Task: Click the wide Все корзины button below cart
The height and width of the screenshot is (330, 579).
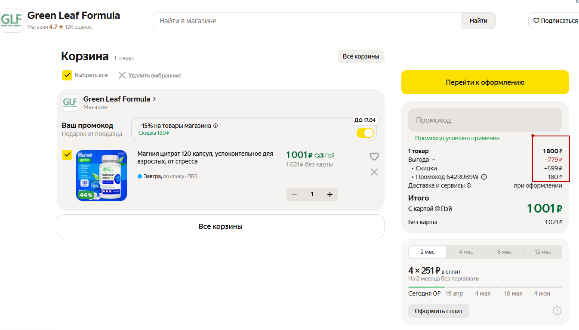Action: [x=221, y=226]
